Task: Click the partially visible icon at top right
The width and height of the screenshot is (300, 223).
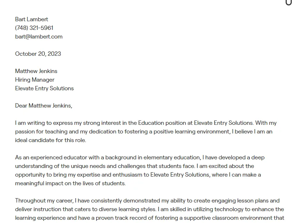Action: [x=289, y=3]
